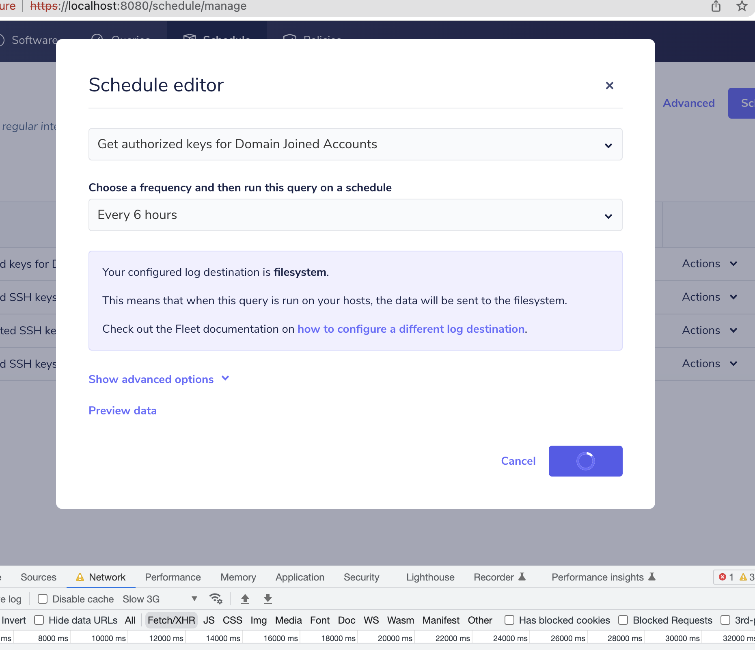Click export HAR download icon
Viewport: 755px width, 650px height.
[268, 599]
